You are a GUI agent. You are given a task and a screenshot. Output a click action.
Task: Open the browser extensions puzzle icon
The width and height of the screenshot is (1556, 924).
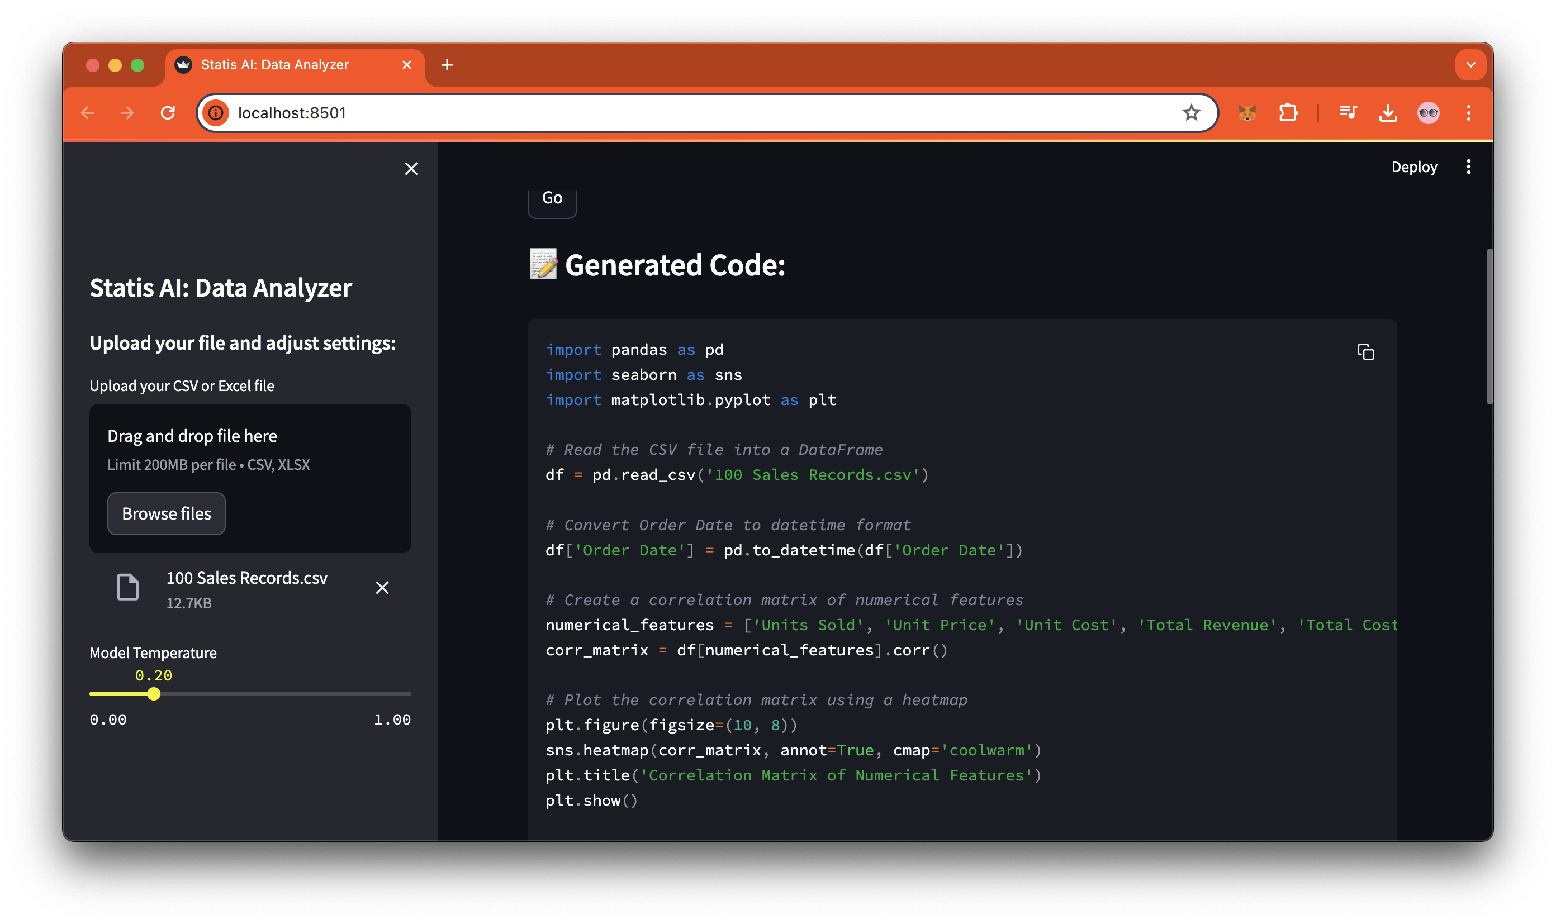pos(1288,113)
